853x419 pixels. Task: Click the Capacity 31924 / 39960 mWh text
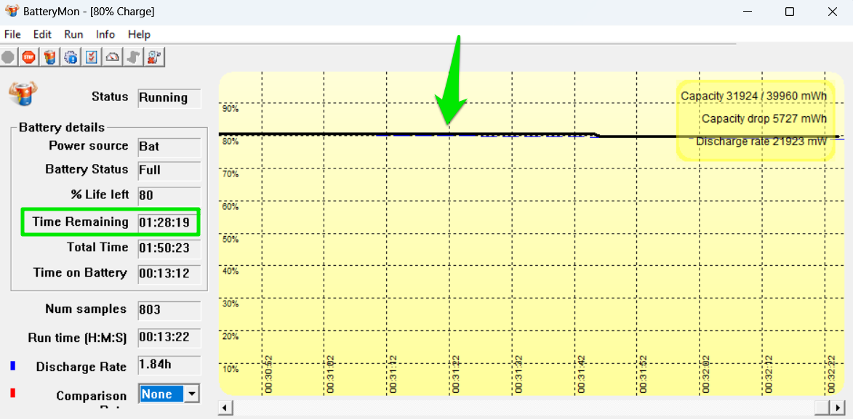tap(754, 96)
